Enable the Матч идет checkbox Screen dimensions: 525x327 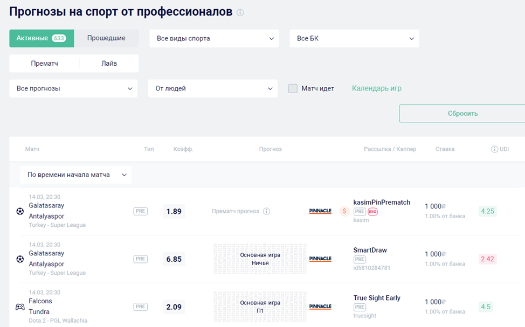(x=293, y=88)
